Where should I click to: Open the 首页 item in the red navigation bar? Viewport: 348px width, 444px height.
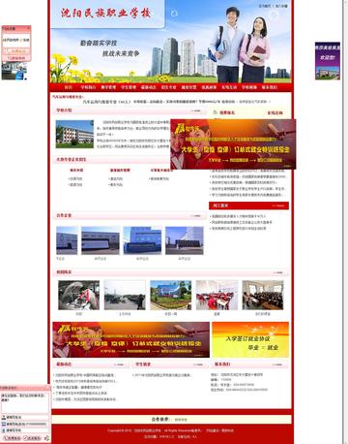68,87
